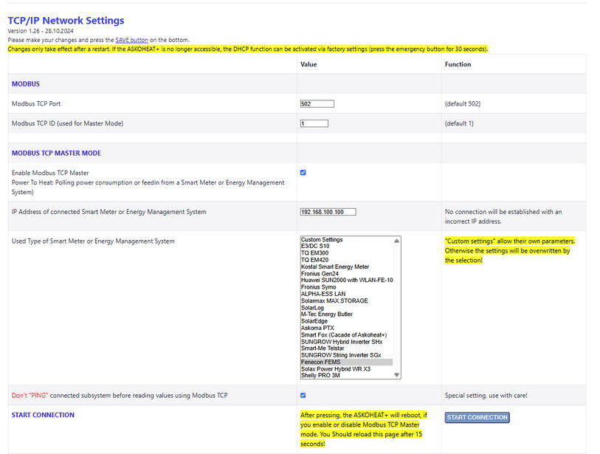
Task: Click the START CONNECTION row label
Action: pyautogui.click(x=43, y=415)
